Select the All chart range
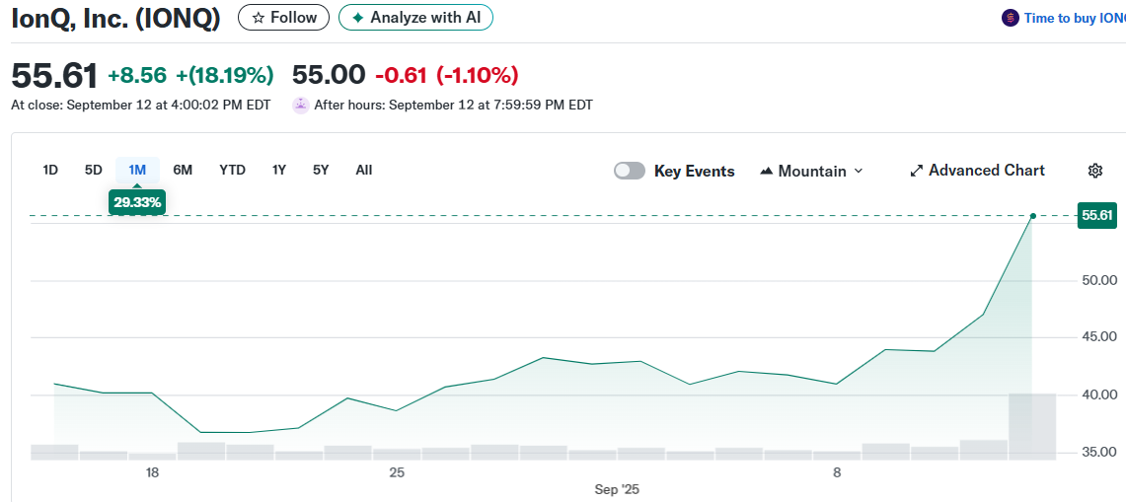Image resolution: width=1126 pixels, height=502 pixels. tap(364, 171)
